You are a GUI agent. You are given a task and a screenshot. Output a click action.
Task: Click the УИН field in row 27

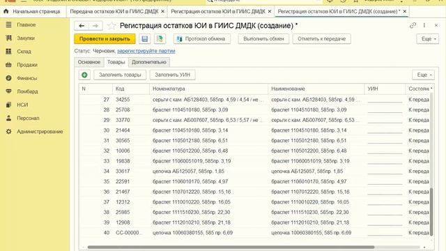pos(385,100)
